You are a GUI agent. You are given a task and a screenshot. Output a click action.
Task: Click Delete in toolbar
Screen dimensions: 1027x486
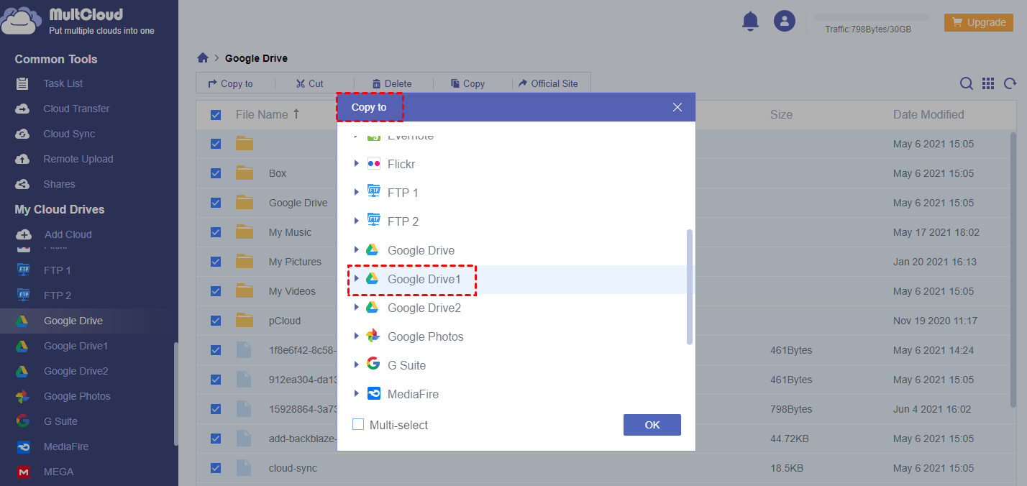click(392, 83)
